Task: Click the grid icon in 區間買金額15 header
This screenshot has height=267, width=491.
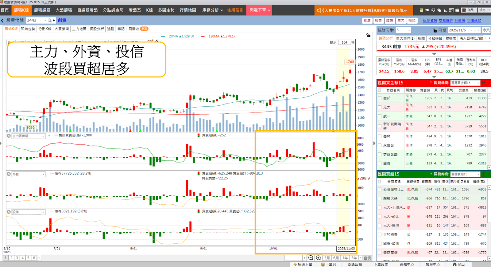Action: click(x=483, y=83)
